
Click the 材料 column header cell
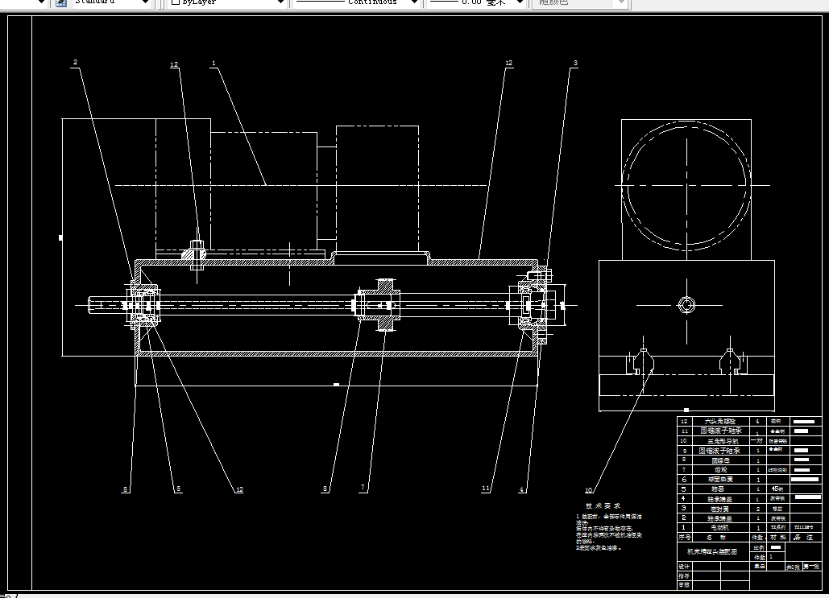[778, 538]
